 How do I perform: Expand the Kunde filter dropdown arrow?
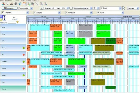pyautogui.click(x=123, y=13)
